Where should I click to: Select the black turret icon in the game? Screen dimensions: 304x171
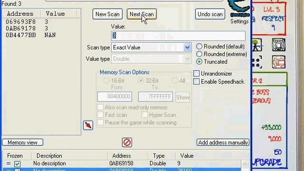click(x=279, y=45)
